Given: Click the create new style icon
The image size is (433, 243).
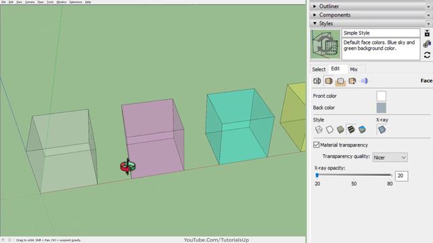Looking at the screenshot, I should (427, 44).
